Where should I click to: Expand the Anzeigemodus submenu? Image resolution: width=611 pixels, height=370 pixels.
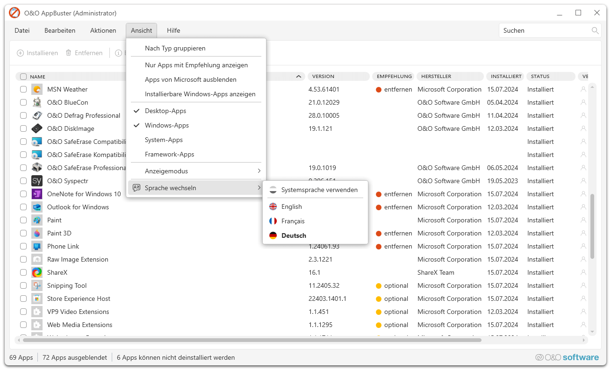point(195,171)
